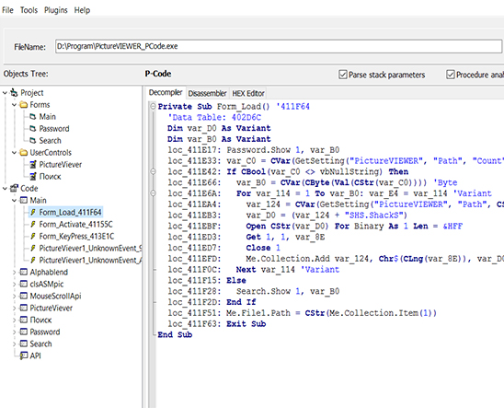Open the Plugins menu
Image resolution: width=504 pixels, height=408 pixels.
(55, 10)
